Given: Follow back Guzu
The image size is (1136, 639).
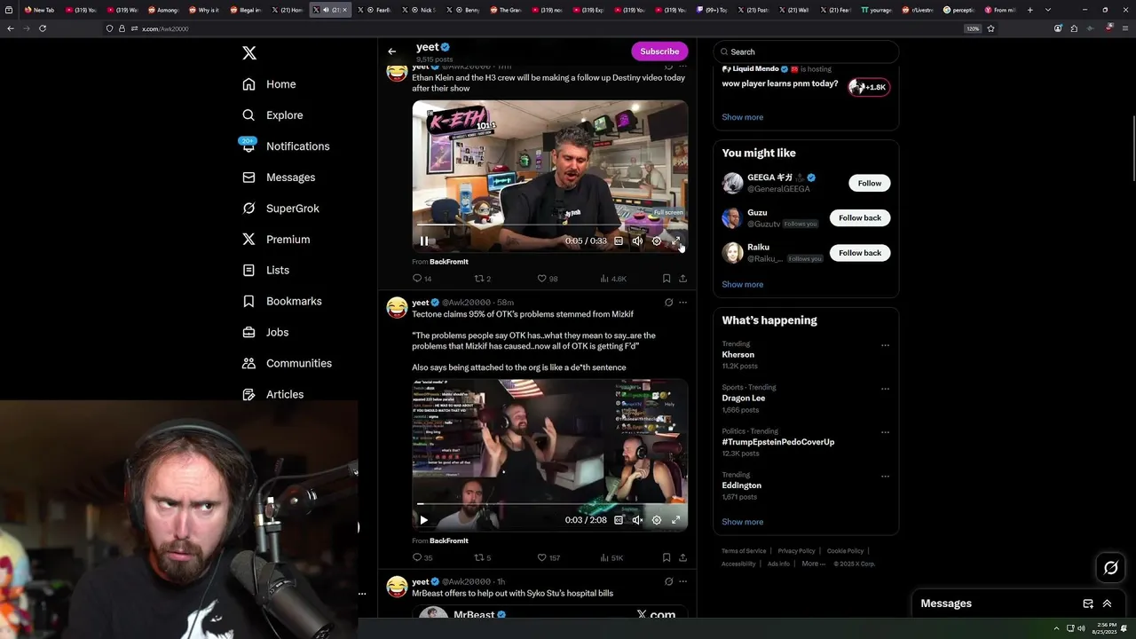Looking at the screenshot, I should coord(860,217).
